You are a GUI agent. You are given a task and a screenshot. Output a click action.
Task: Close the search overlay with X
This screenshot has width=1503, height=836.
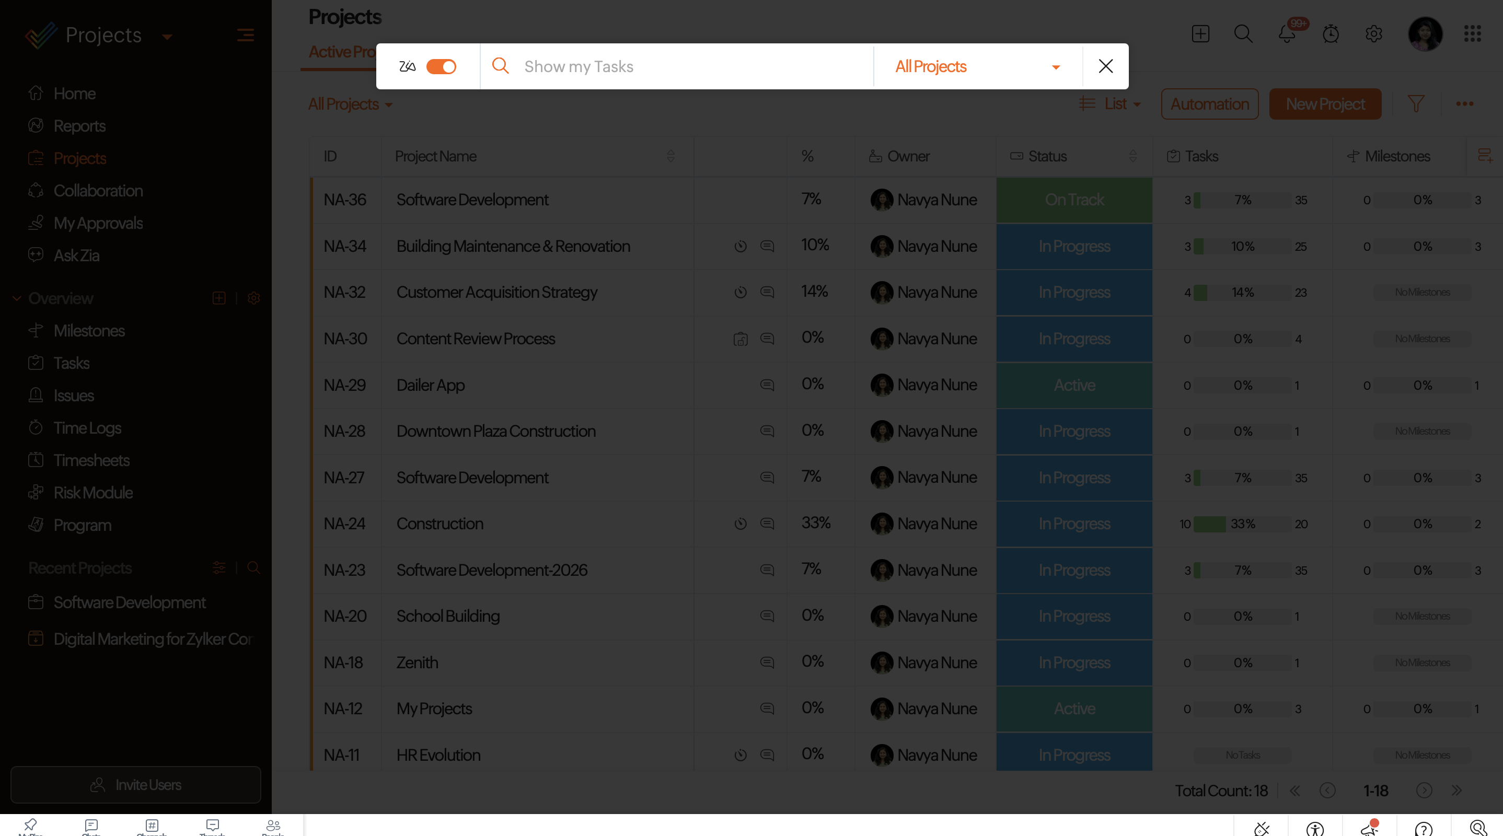pyautogui.click(x=1105, y=66)
